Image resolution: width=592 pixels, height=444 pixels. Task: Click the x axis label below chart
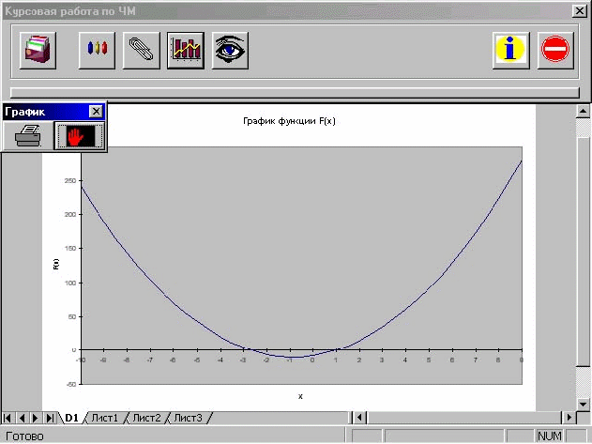[300, 396]
